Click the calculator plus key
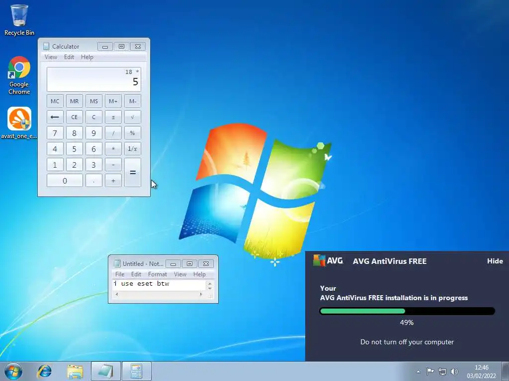509x381 pixels. (x=113, y=181)
